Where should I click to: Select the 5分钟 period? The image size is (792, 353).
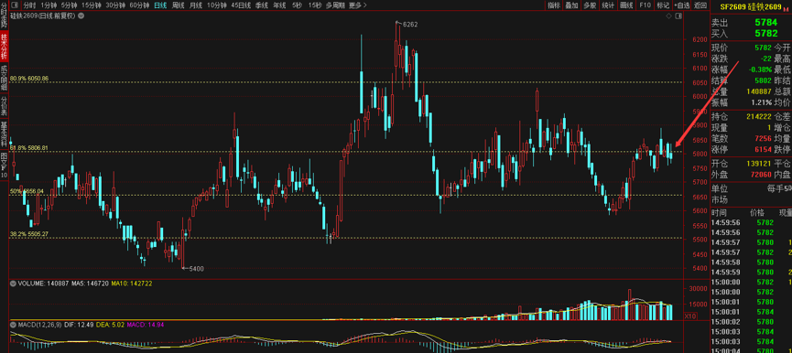pos(70,5)
